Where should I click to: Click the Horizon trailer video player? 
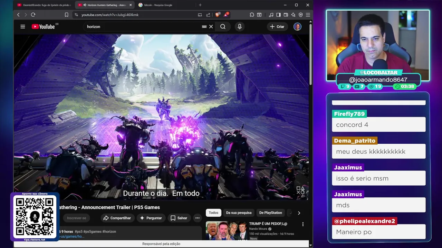[161, 117]
